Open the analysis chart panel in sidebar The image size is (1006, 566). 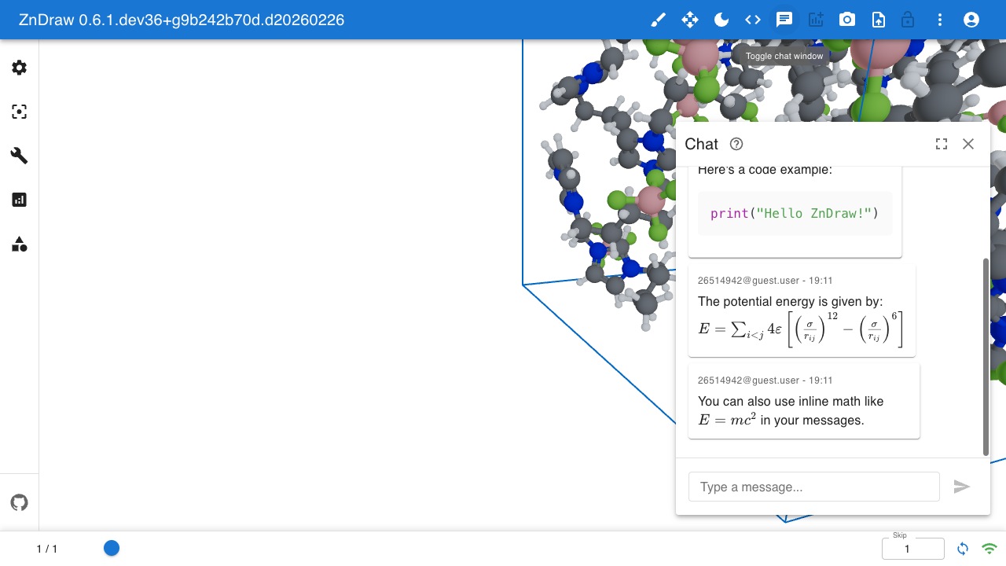[20, 200]
